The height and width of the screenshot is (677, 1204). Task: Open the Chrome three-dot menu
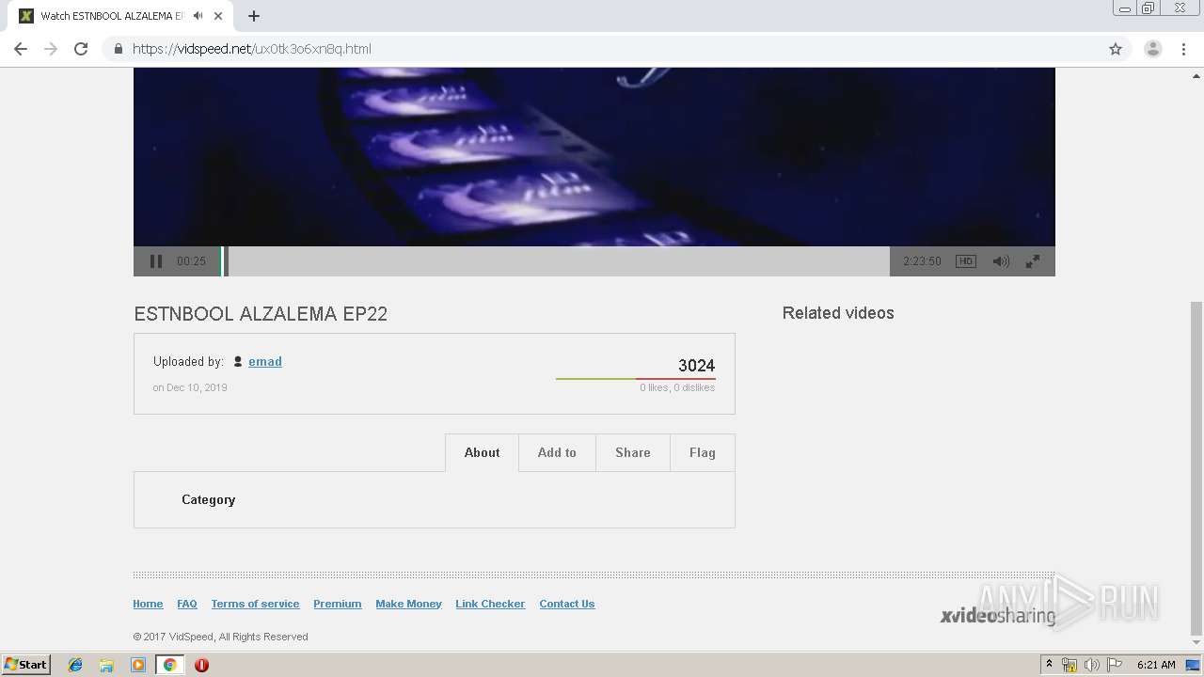[1184, 49]
